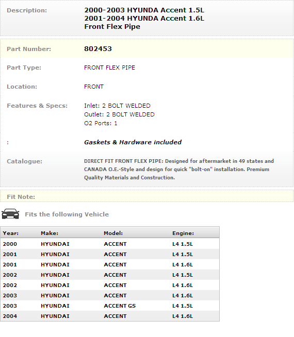Screen dimensions: 294x337
Task: Select year 2002 in the L4 1.6L row
Action: (x=10, y=285)
